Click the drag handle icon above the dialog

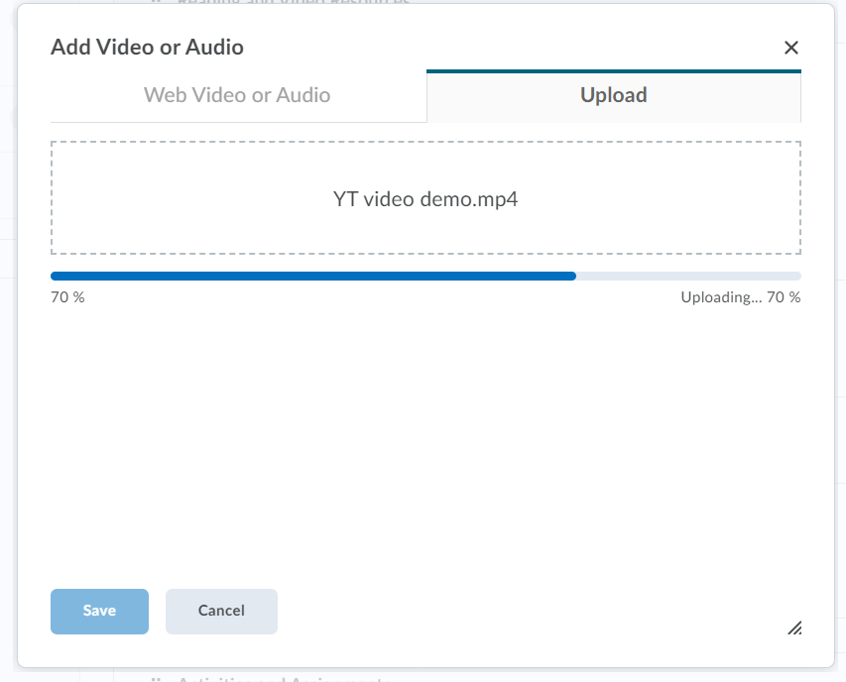pyautogui.click(x=156, y=2)
